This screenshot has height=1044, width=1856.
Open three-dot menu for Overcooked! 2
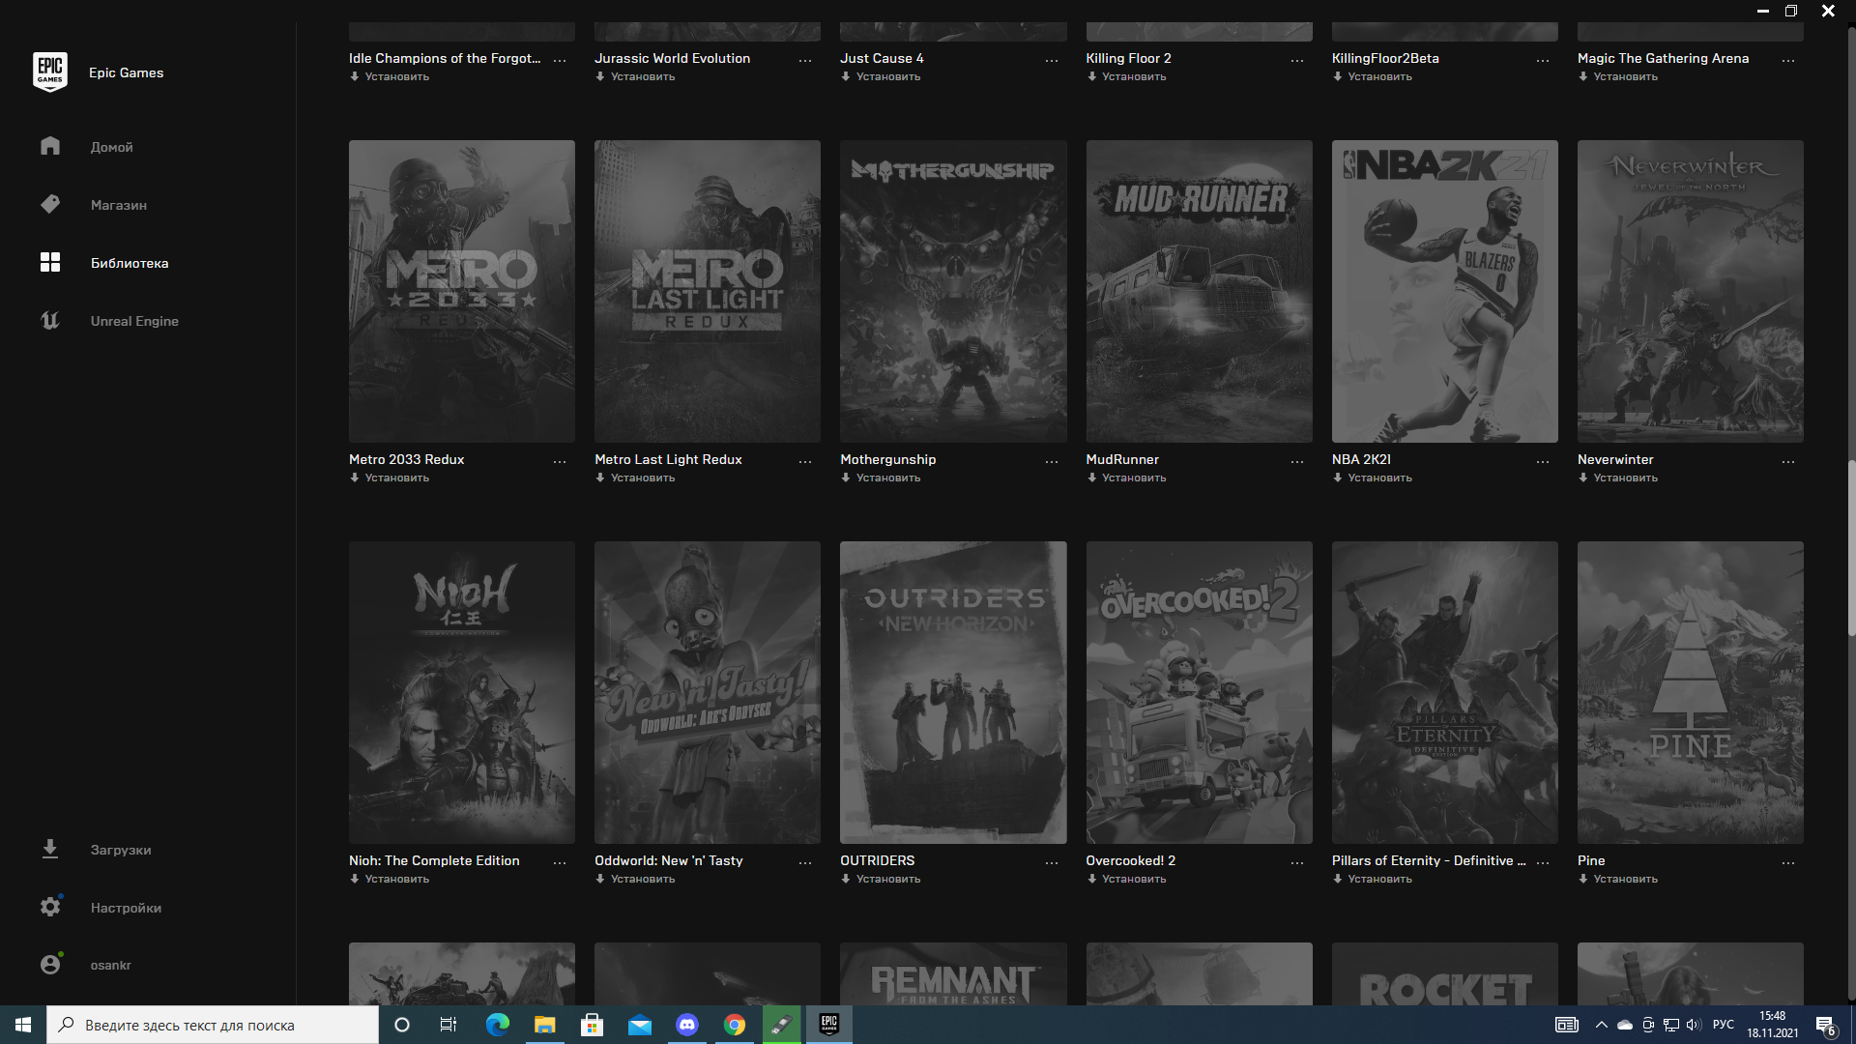1296,862
